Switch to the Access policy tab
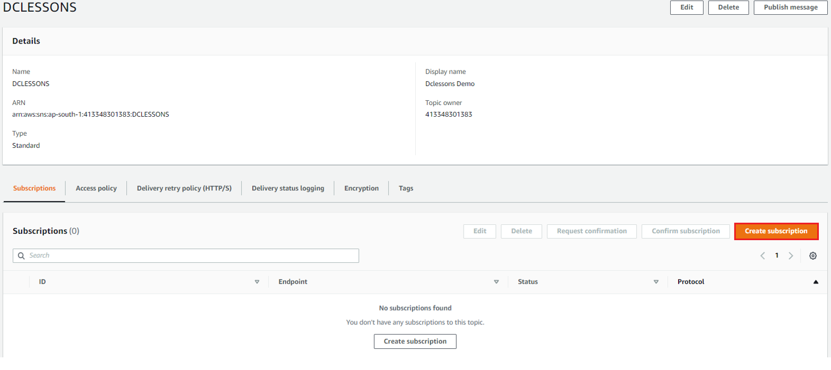This screenshot has width=831, height=370. pos(96,188)
